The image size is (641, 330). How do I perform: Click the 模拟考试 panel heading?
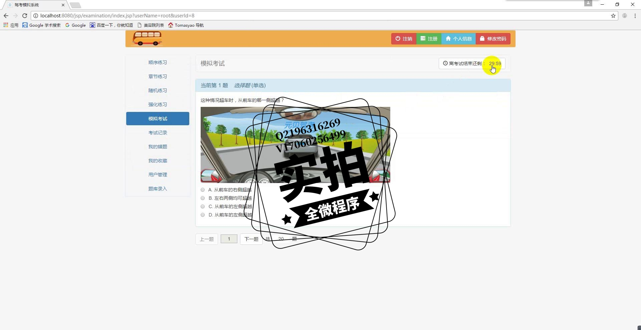(x=213, y=63)
